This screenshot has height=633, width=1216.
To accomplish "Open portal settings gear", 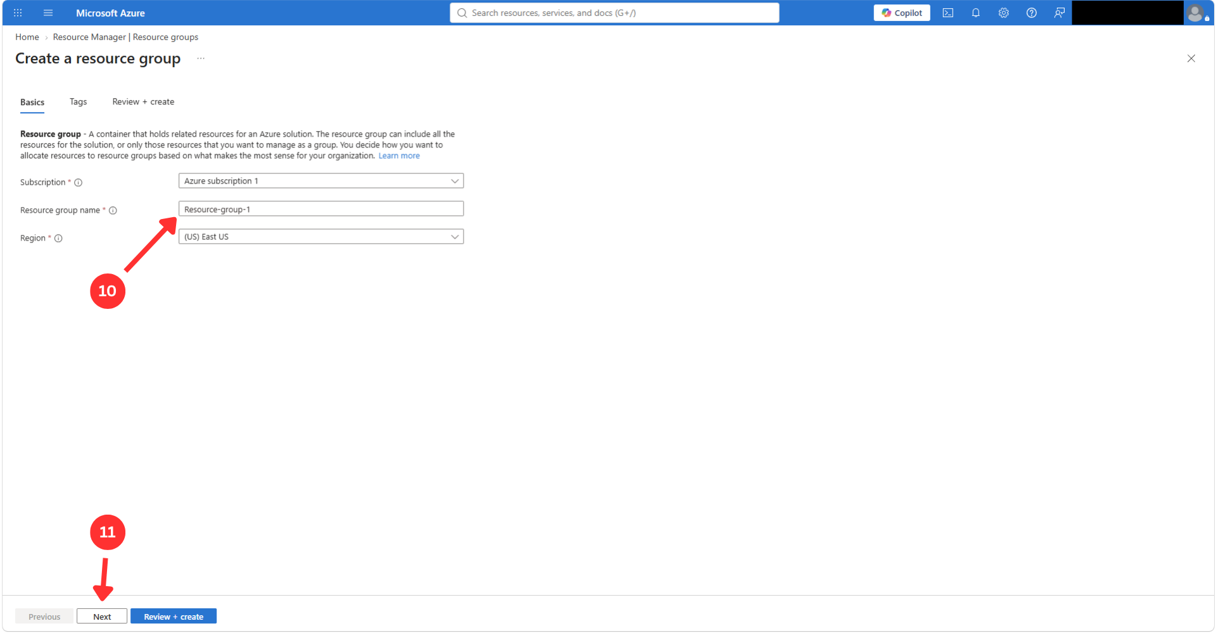I will (1004, 13).
